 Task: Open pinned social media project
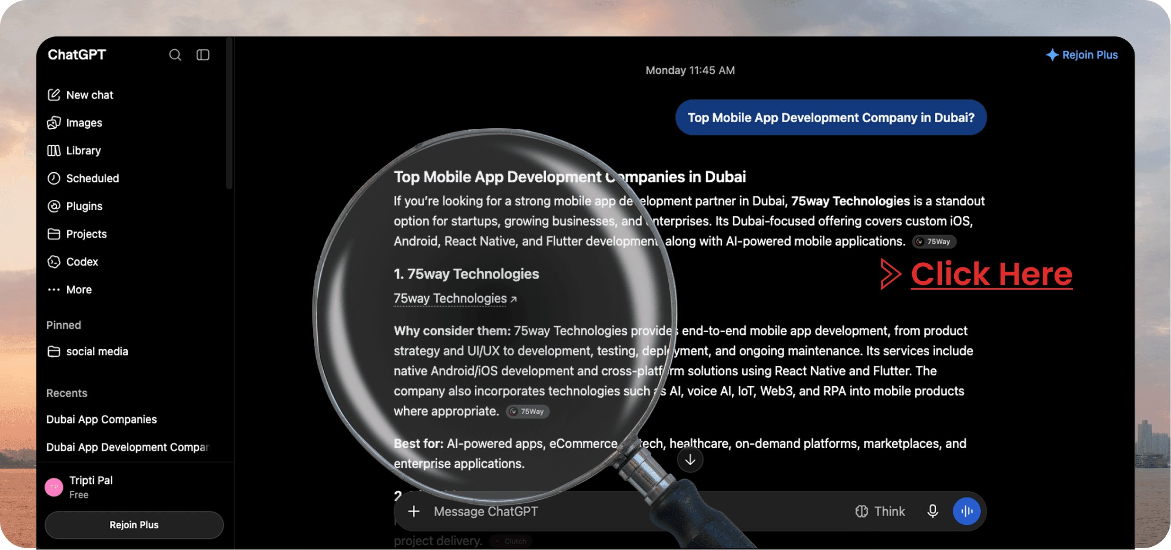(x=88, y=352)
